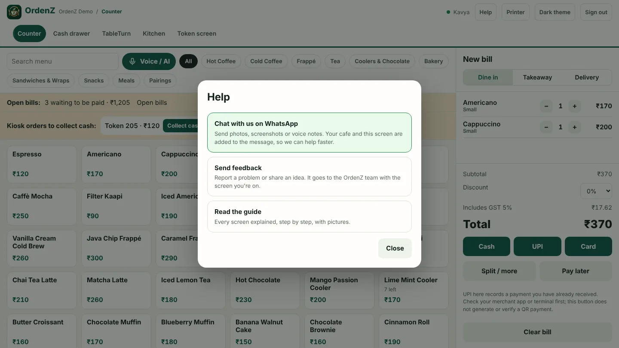This screenshot has height=348, width=619.
Task: Filter menu by Coolers & Chocolate
Action: pyautogui.click(x=382, y=61)
